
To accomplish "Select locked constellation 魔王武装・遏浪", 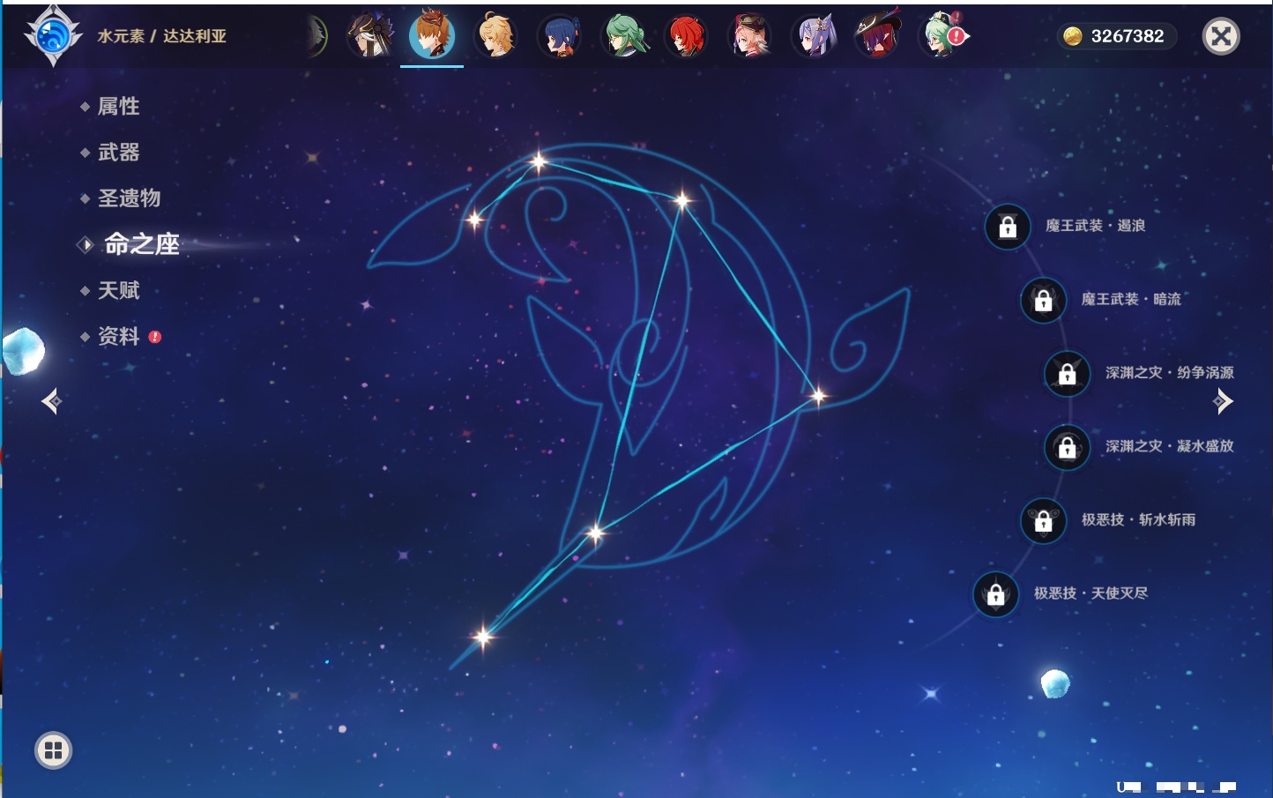I will [1008, 227].
